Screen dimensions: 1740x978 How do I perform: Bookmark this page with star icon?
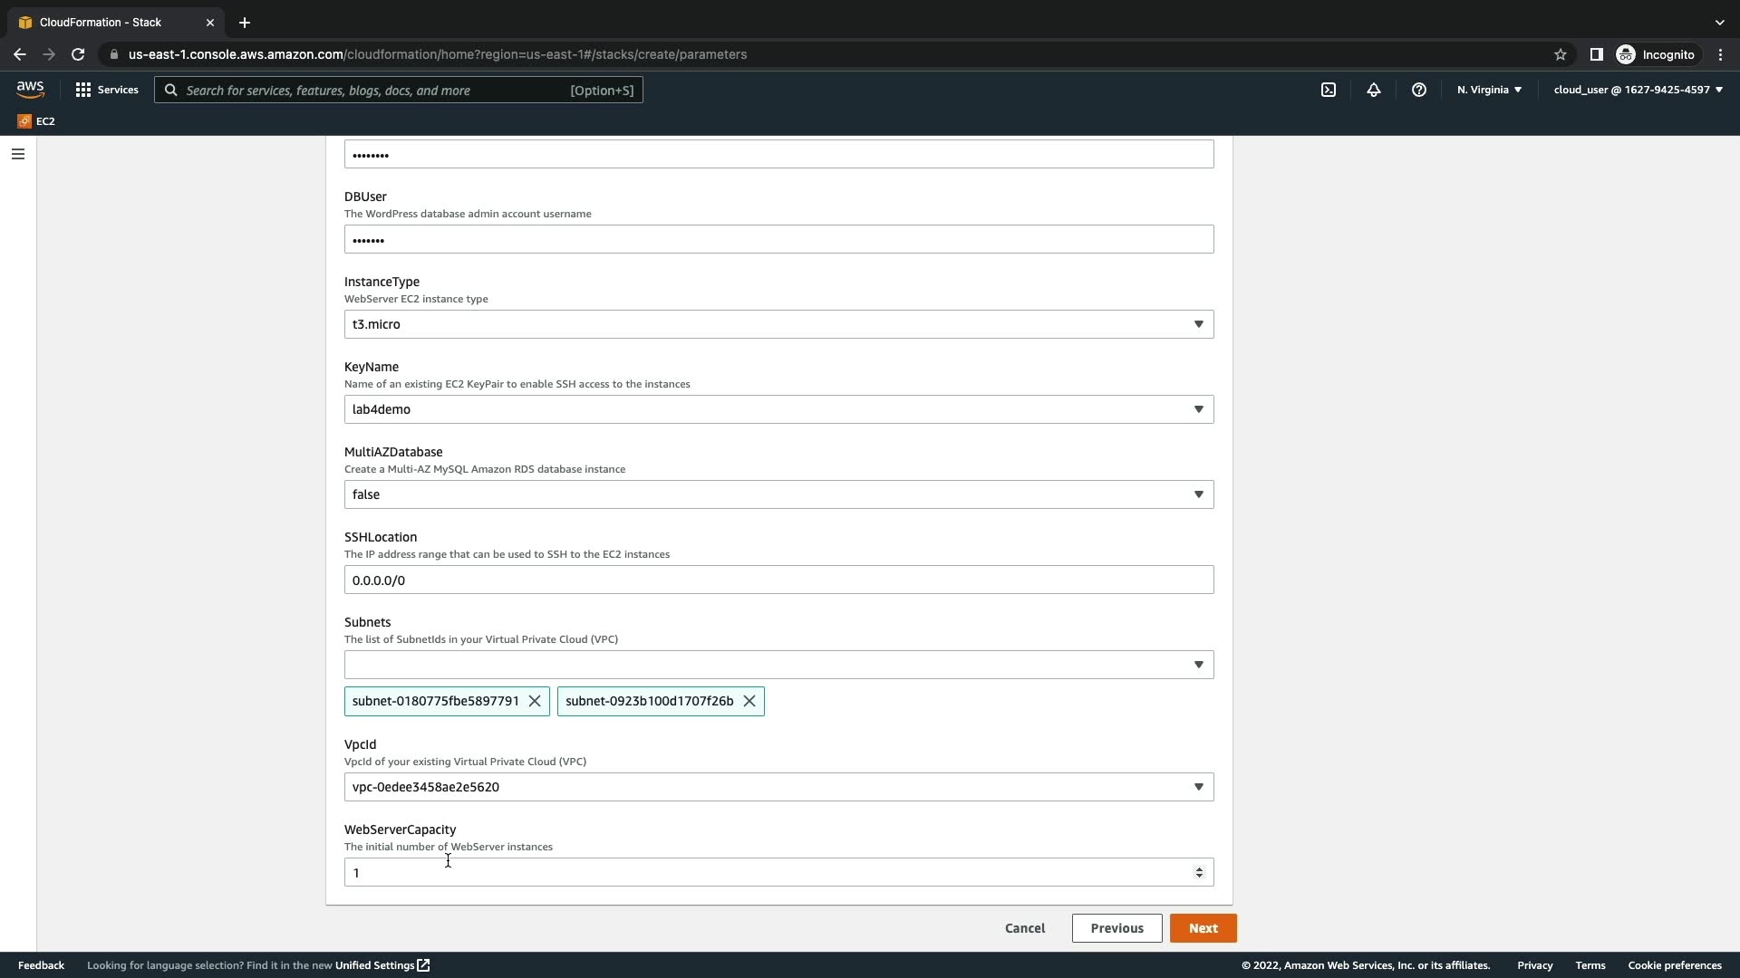(1560, 54)
